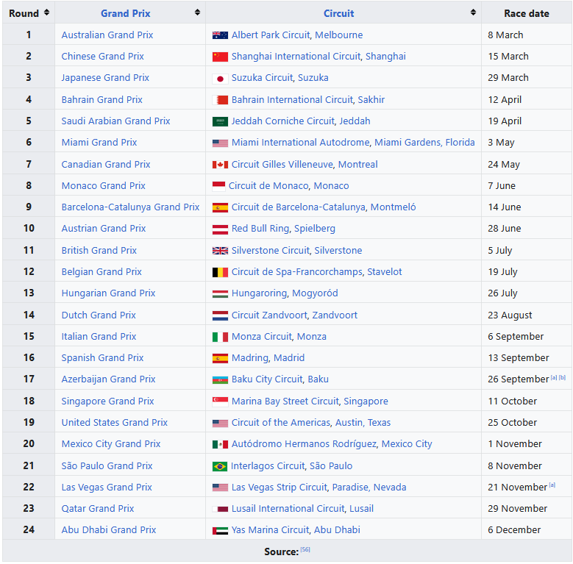
Task: Open the Chinese Grand Prix link
Action: (x=102, y=57)
